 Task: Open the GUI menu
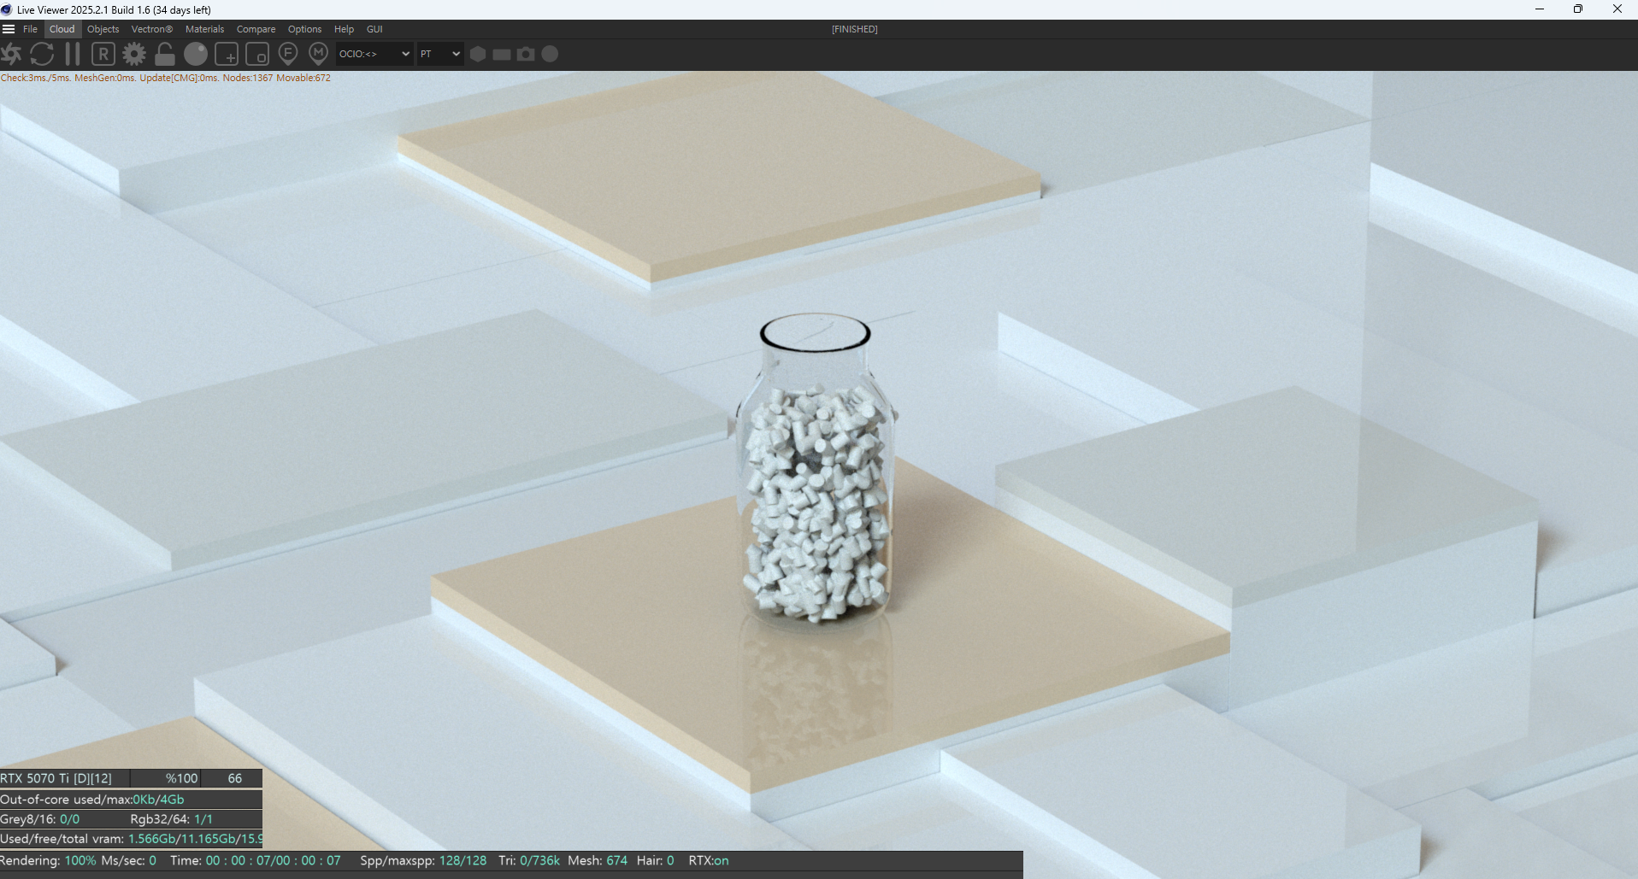coord(374,29)
